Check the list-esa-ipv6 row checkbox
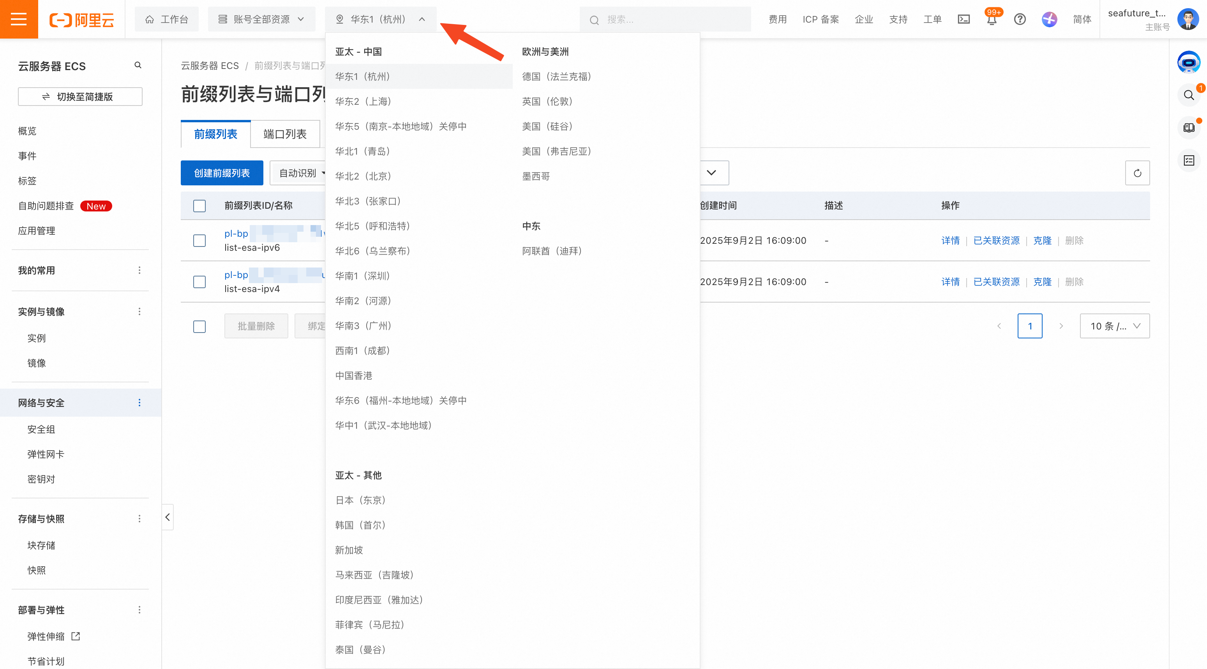 click(199, 241)
